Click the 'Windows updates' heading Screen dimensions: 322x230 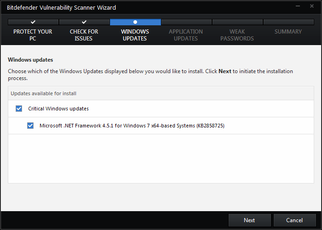pyautogui.click(x=30, y=60)
